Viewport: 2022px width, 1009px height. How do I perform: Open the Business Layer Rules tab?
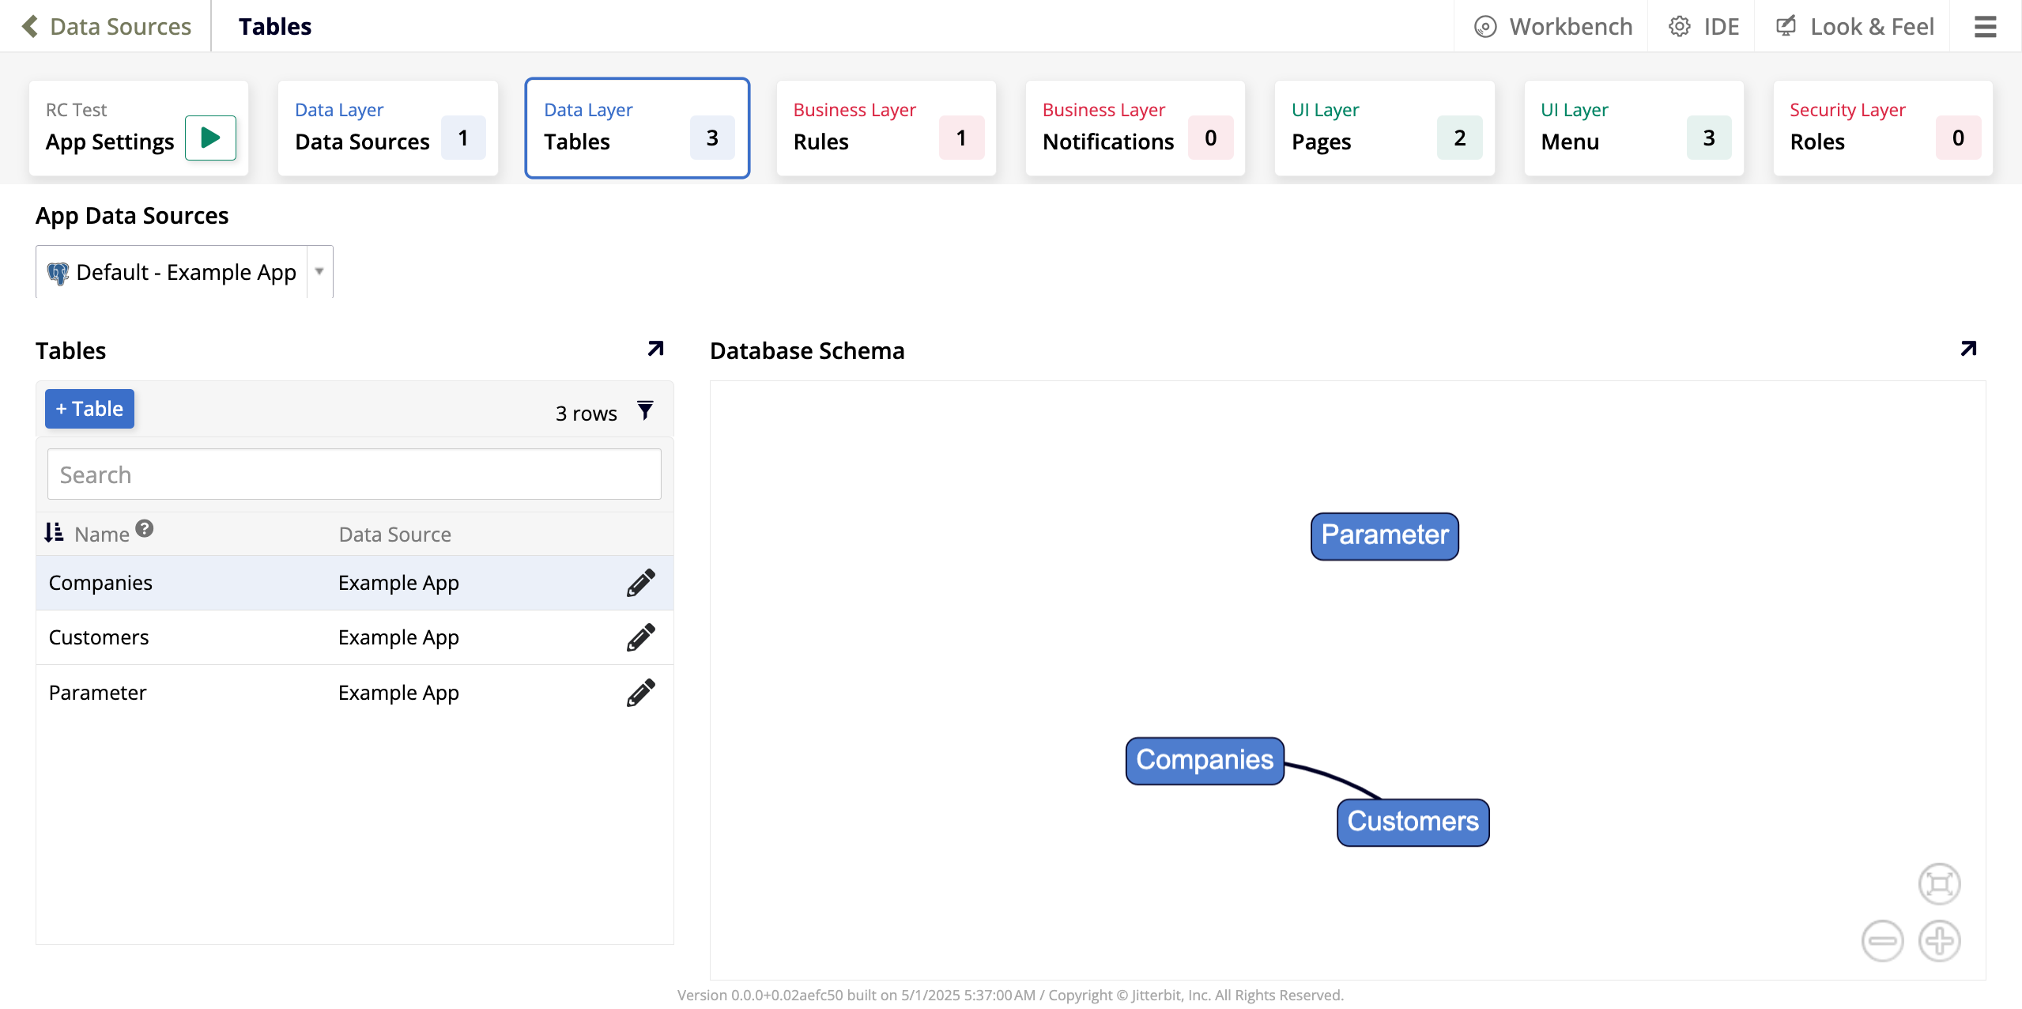(x=885, y=128)
